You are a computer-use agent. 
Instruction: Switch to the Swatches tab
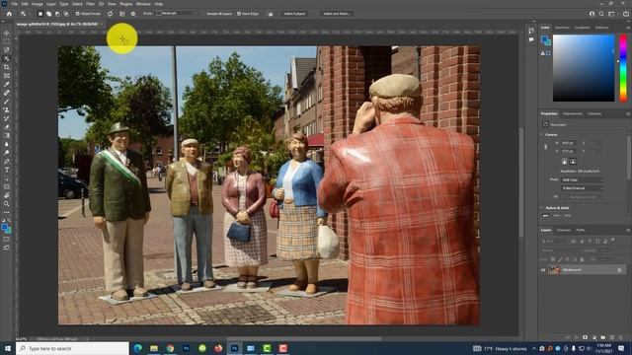562,28
